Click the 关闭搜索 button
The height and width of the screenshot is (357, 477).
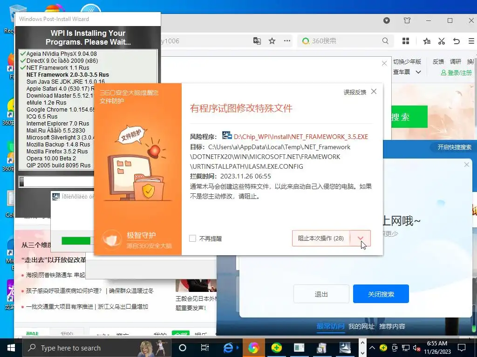[381, 294]
